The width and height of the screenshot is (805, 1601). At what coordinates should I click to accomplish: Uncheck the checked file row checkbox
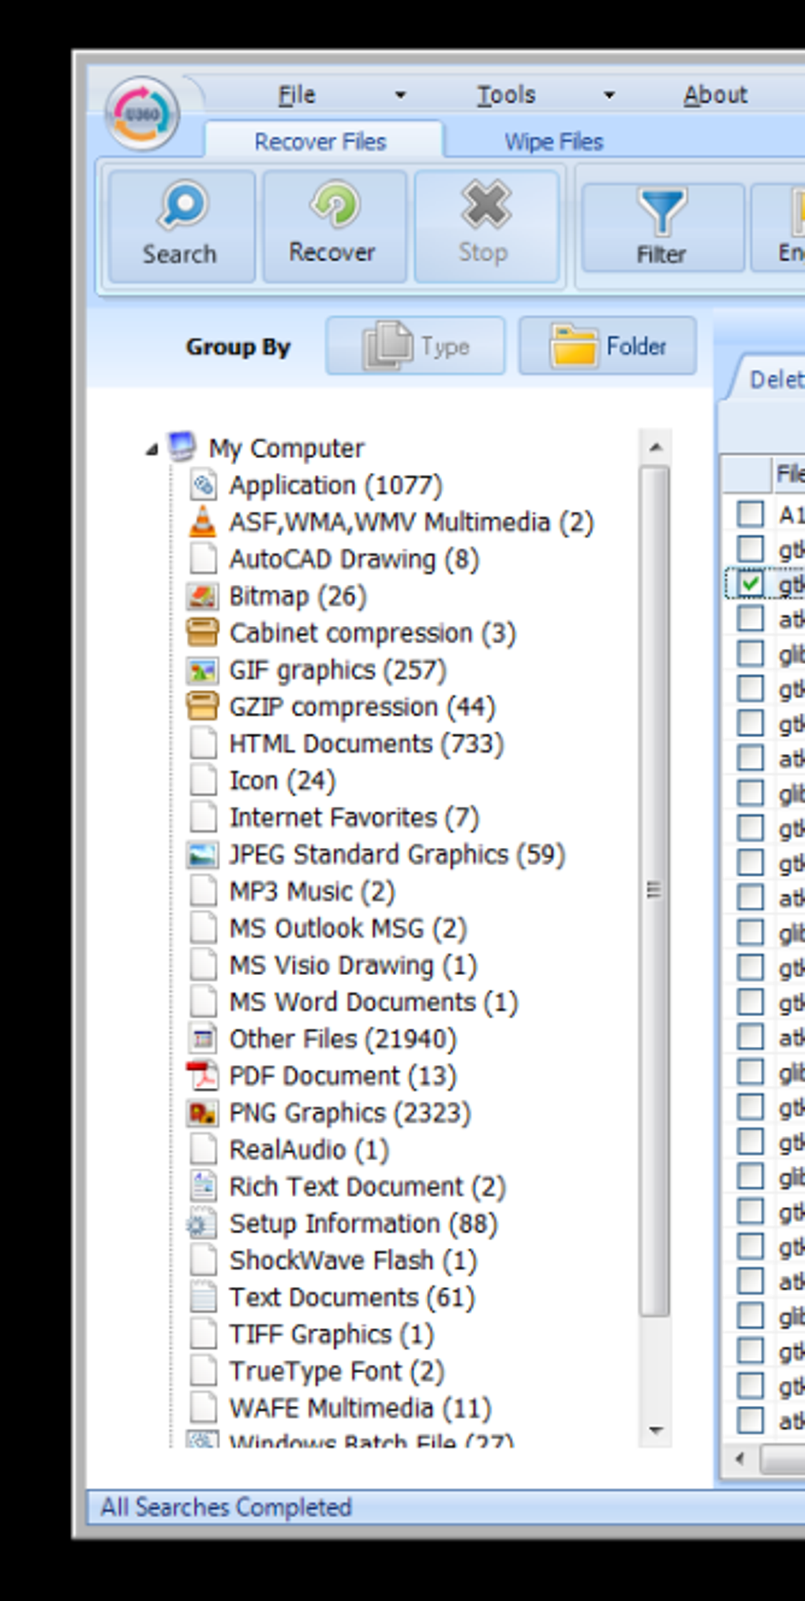(750, 583)
